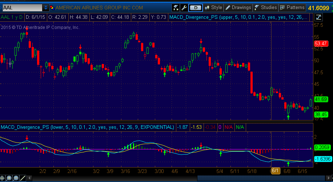Screen dimensions: 333x182
Task: Click the green N/A value in lower header
Action: [x=240, y=127]
